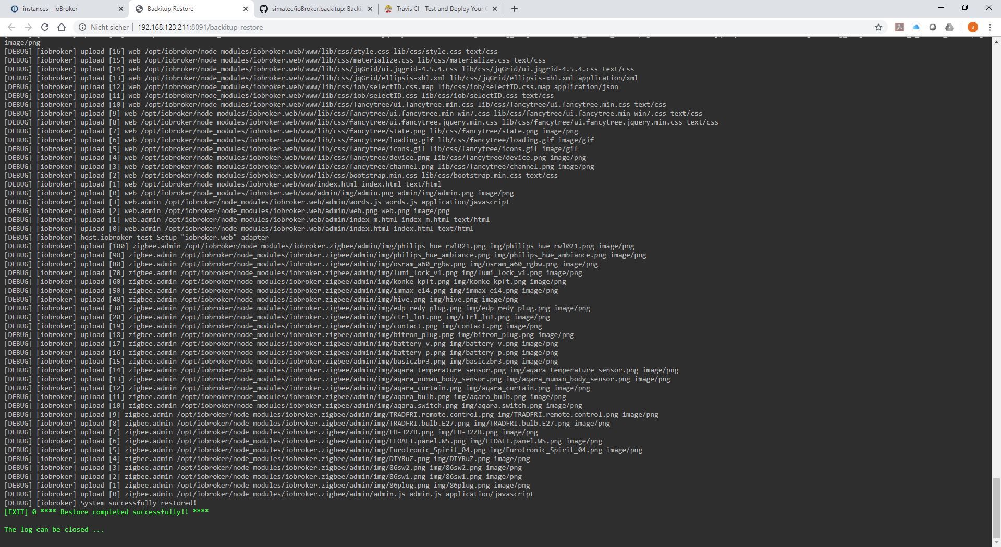The width and height of the screenshot is (1001, 547).
Task: Click the upload [14] ui.jqgrid-4.5.4.css line
Action: click(x=319, y=69)
